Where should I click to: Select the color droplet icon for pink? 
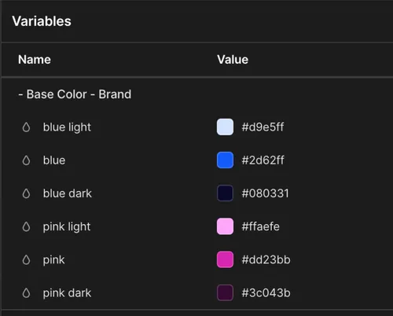click(x=26, y=260)
